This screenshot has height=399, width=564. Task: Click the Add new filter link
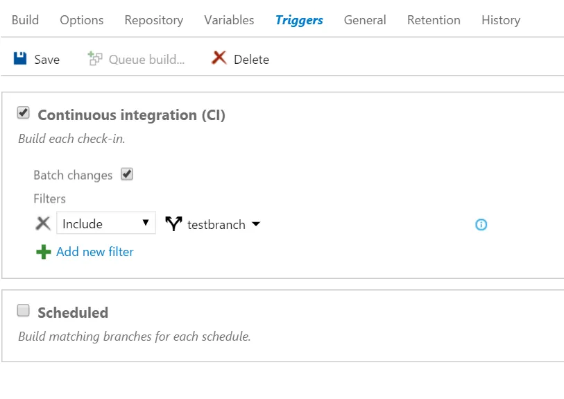point(95,252)
